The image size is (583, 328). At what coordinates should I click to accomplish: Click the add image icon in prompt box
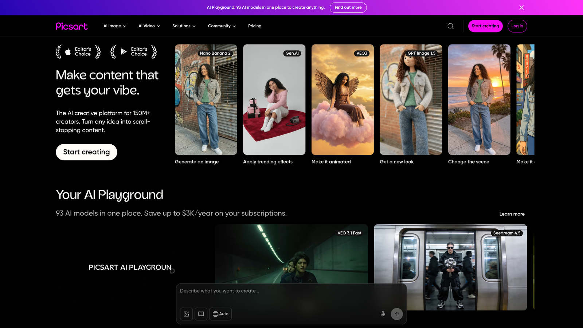point(186,314)
